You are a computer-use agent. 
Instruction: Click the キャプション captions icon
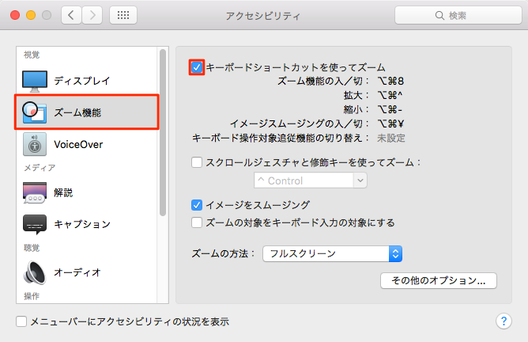[x=35, y=224]
